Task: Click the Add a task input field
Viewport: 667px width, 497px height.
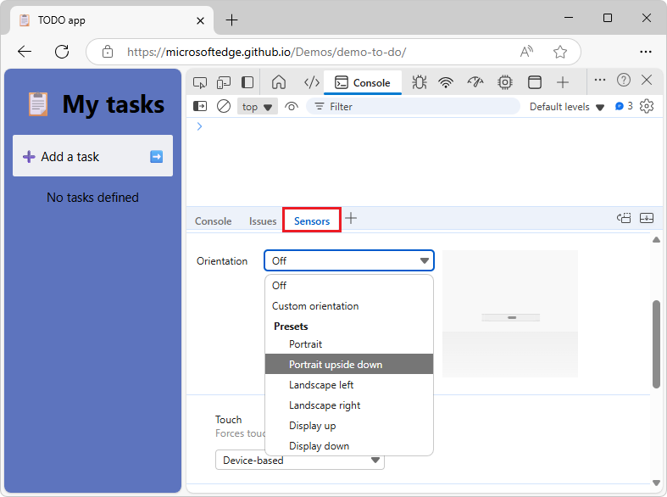Action: tap(92, 156)
